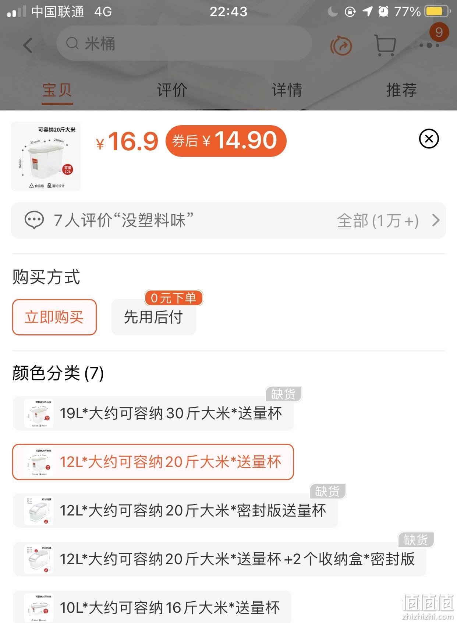The width and height of the screenshot is (457, 623).
Task: Click the 米桶 search field
Action: [184, 43]
